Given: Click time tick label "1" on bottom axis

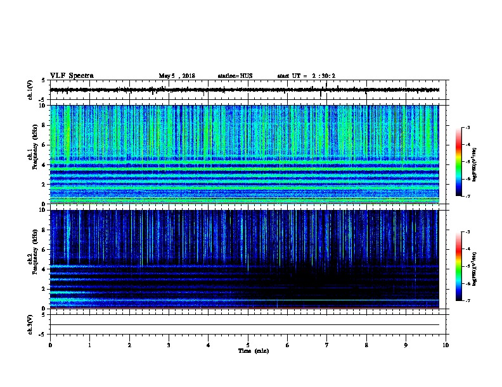Looking at the screenshot, I should click(89, 345).
